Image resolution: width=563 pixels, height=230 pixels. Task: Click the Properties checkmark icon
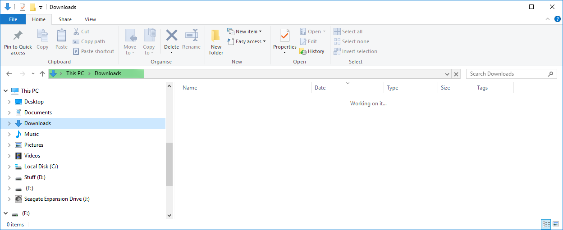[284, 36]
